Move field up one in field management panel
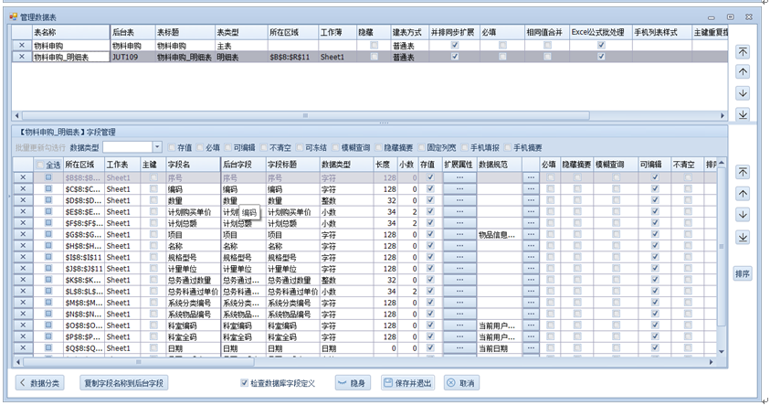781x416 pixels. pyautogui.click(x=743, y=194)
